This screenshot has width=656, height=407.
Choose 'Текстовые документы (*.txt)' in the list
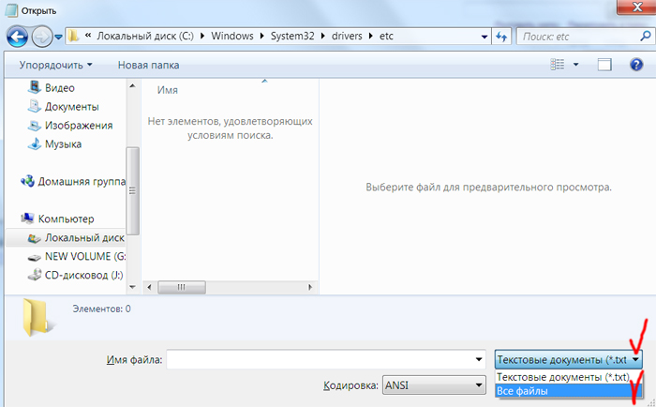[563, 377]
